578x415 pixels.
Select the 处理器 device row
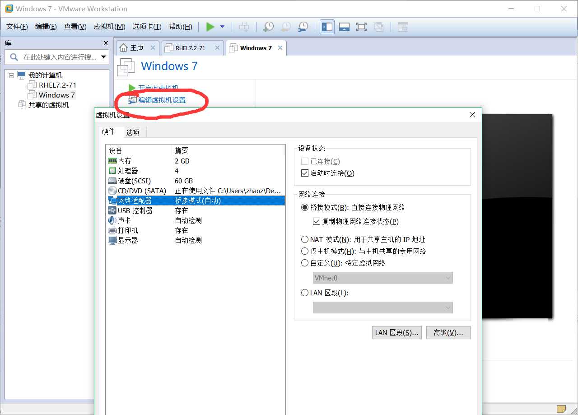click(x=195, y=171)
